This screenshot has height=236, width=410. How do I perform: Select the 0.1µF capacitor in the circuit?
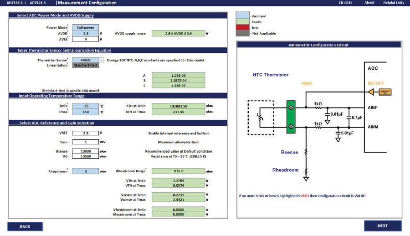348,118
